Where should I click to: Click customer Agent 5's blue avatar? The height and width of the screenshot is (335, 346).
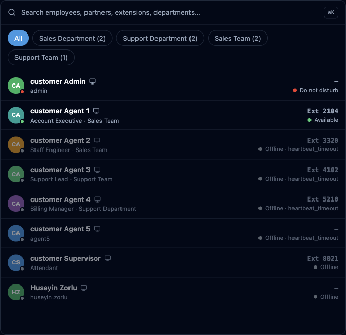[x=16, y=233]
